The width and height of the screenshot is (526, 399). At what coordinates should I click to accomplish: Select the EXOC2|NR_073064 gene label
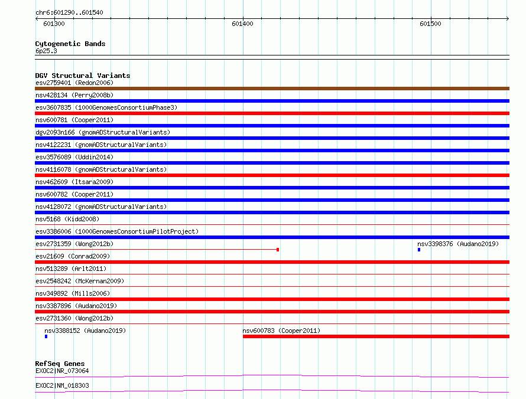click(x=62, y=371)
